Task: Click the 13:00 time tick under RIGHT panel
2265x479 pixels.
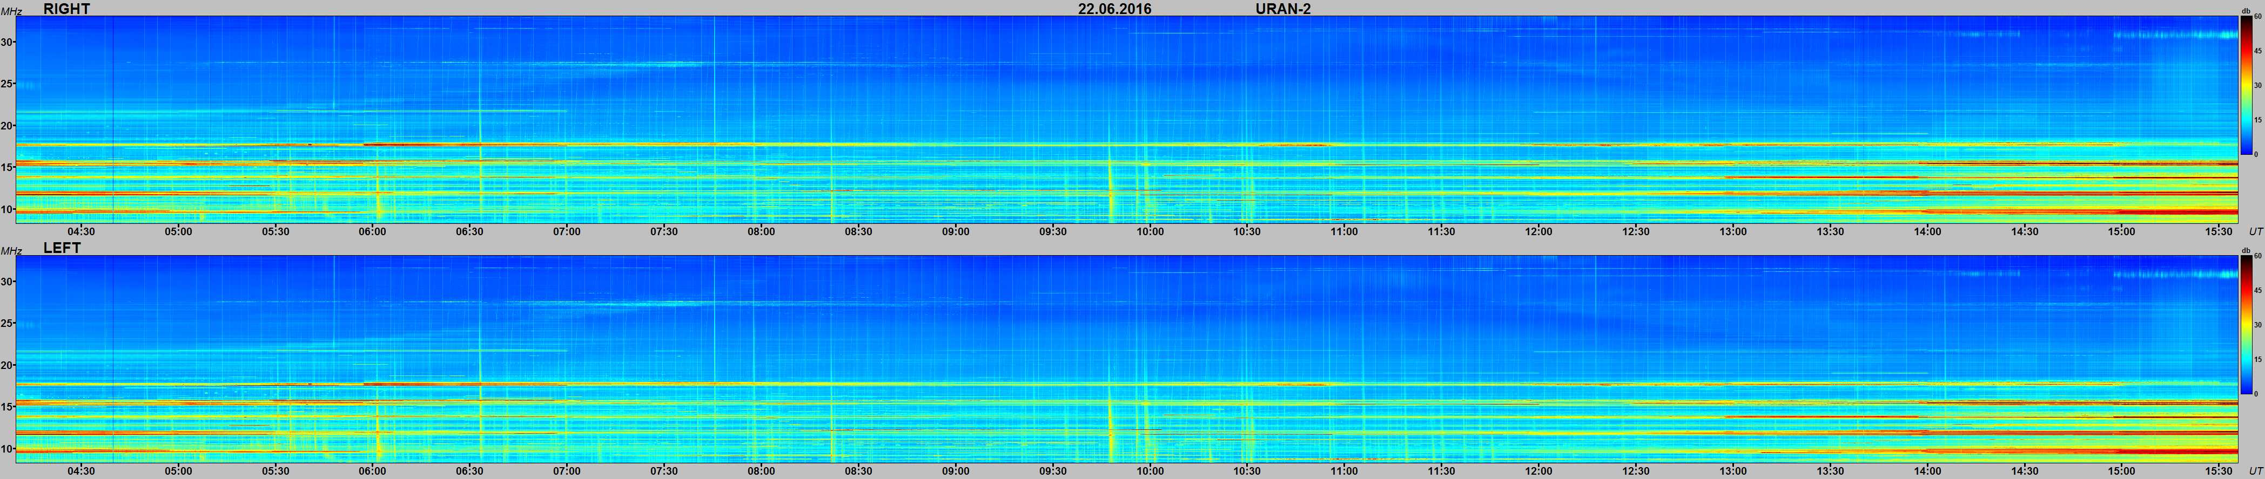Action: point(1733,231)
